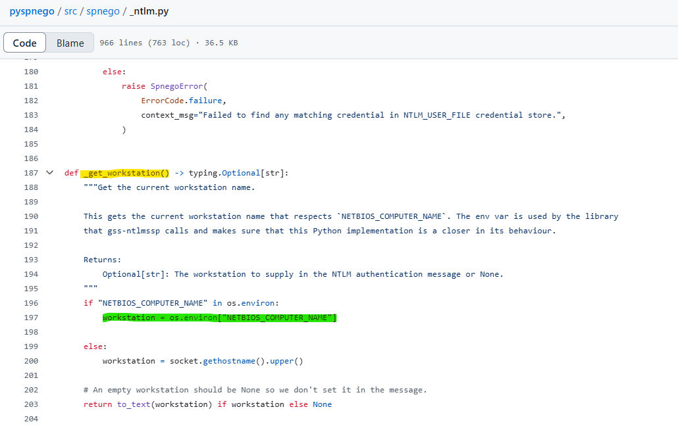The width and height of the screenshot is (678, 426).
Task: Select line number 203
Action: [x=30, y=404]
